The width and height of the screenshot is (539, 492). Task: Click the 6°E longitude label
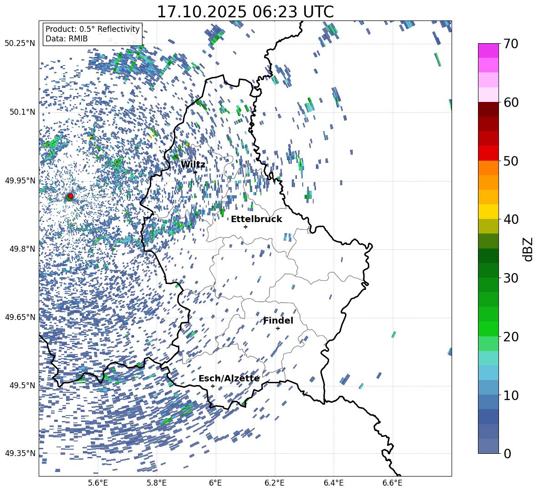click(215, 483)
